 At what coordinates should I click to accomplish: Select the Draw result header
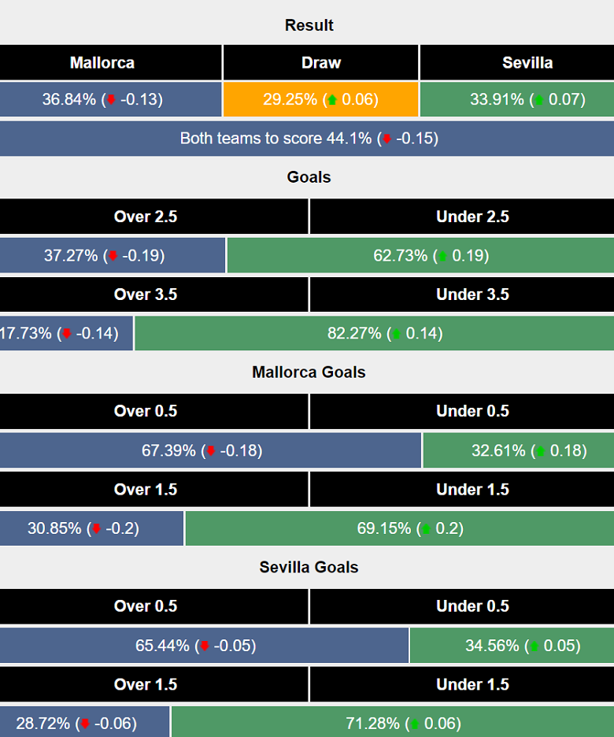[x=320, y=63]
